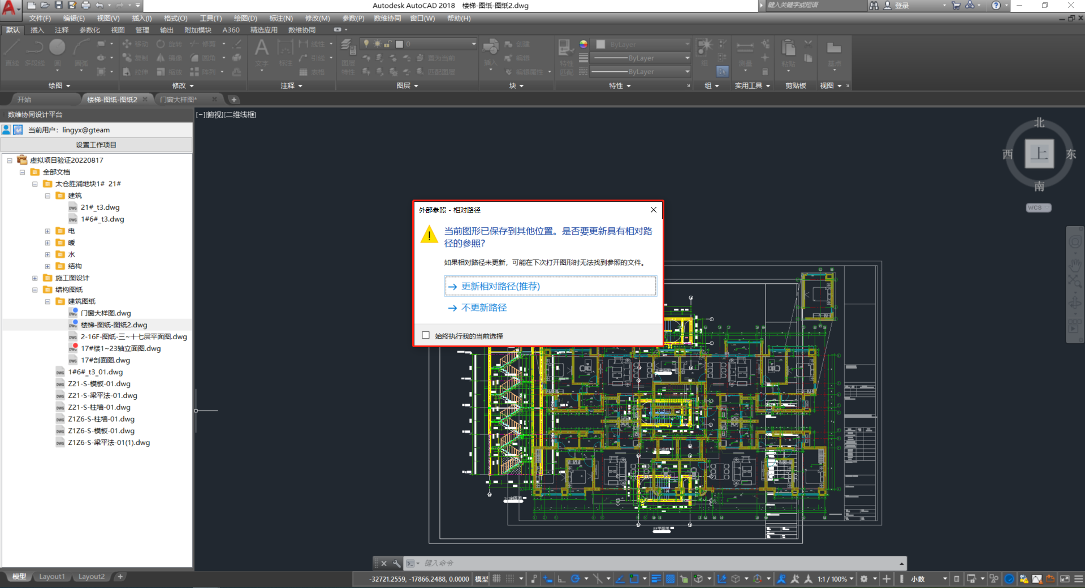
Task: Toggle 模型 model space button in status bar
Action: 481,579
